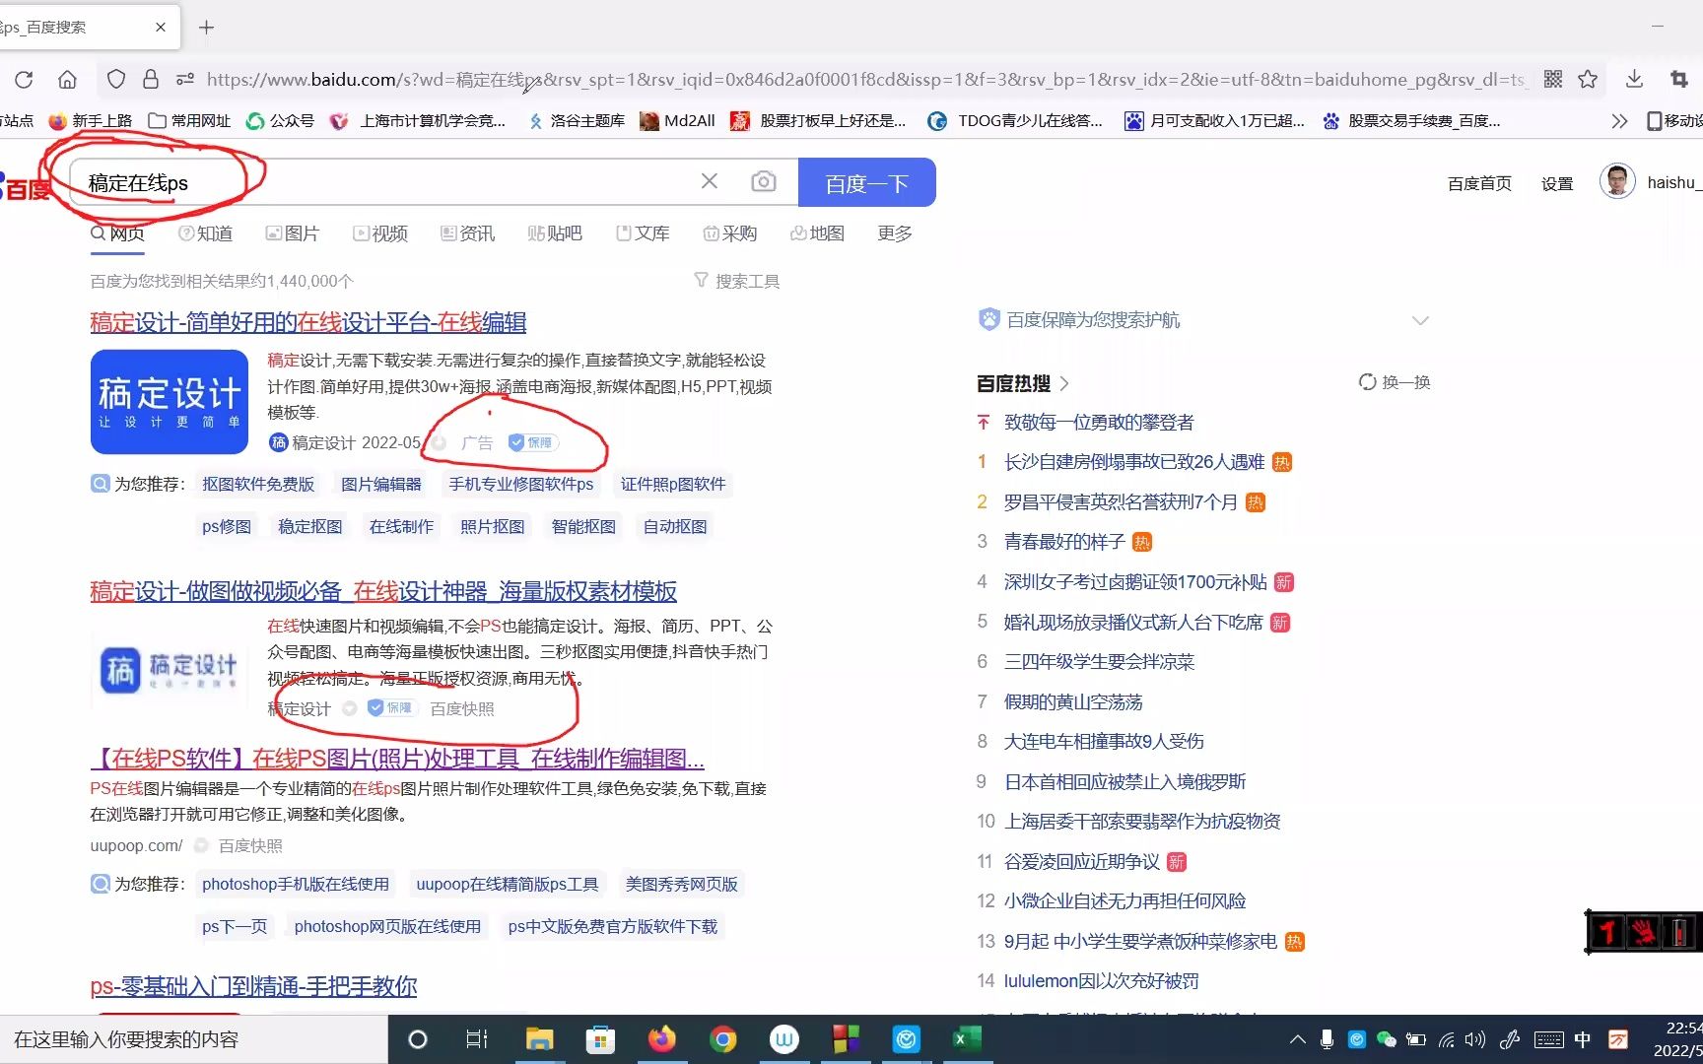Image resolution: width=1703 pixels, height=1064 pixels.
Task: Switch to the 视频 tab
Action: (x=380, y=233)
